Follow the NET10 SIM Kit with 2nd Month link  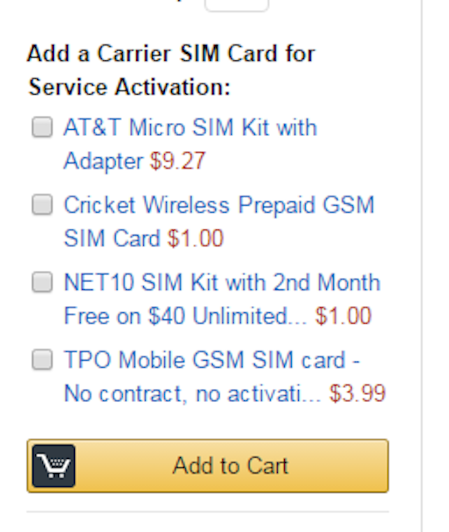(x=222, y=283)
